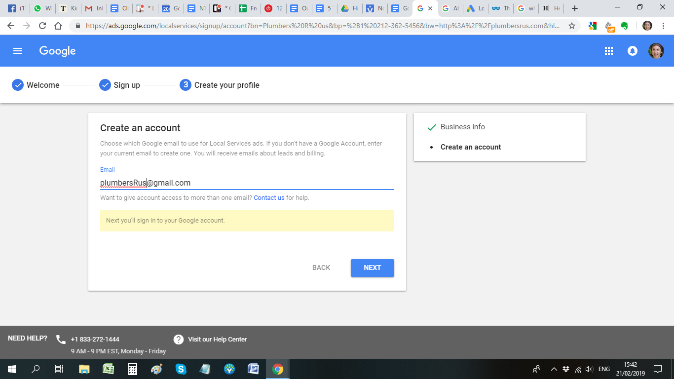Open Skype from the taskbar

181,369
